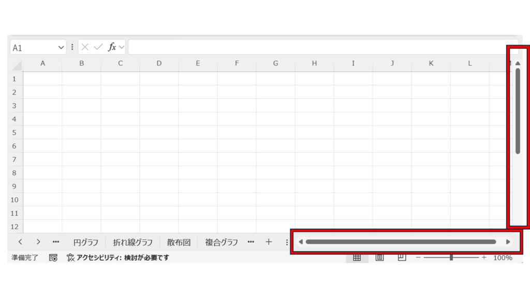Image resolution: width=530 pixels, height=298 pixels.
Task: Switch to Normal view
Action: coord(357,258)
